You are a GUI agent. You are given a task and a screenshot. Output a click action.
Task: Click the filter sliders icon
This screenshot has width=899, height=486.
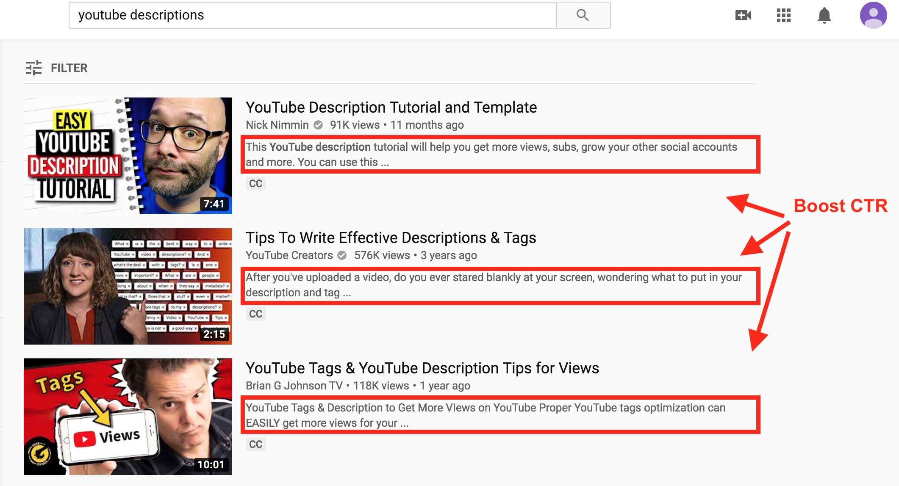(34, 68)
